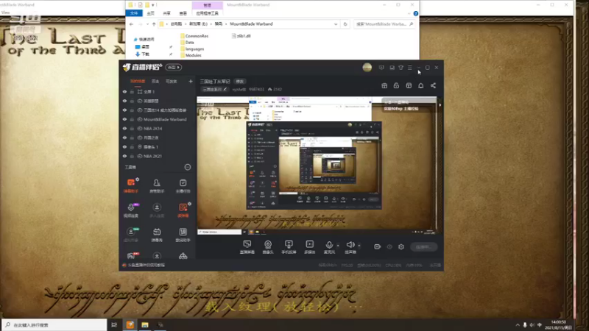The width and height of the screenshot is (589, 331).
Task: Open the dropdown arrow beside the microphone
Action: tap(338, 246)
